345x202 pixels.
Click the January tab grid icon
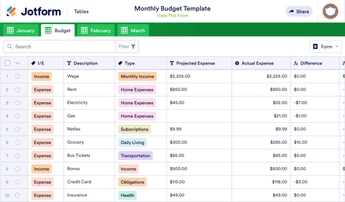coord(10,31)
